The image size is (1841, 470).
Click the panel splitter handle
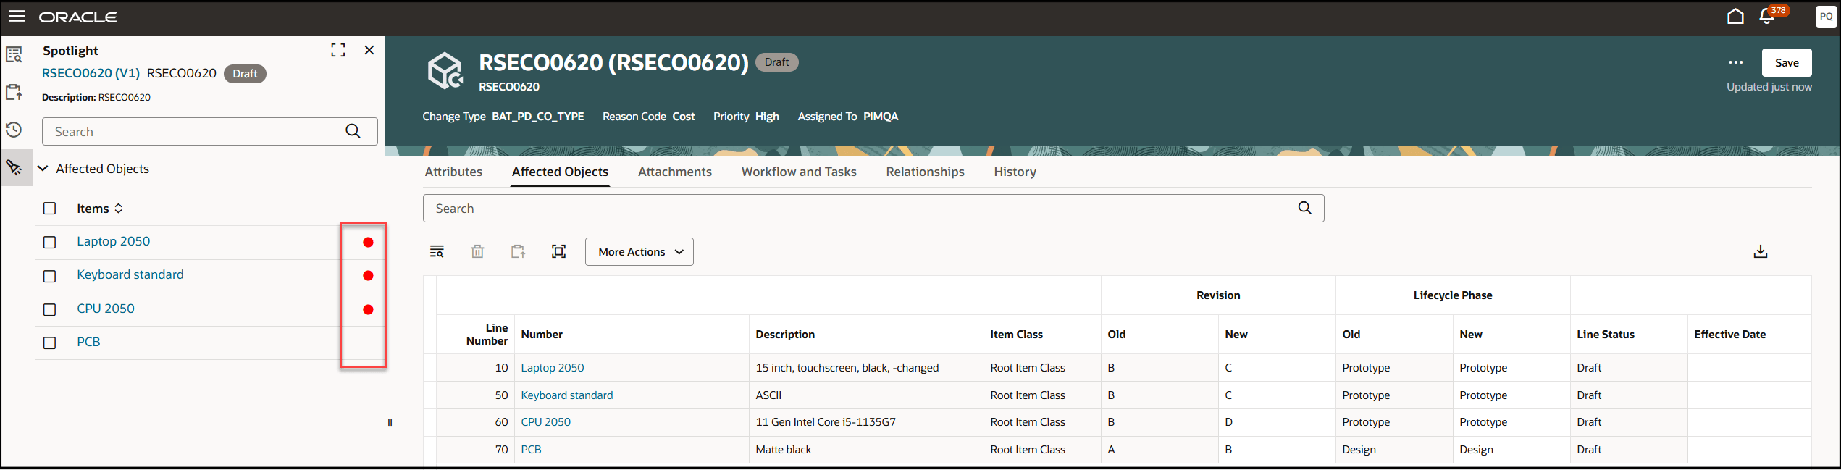[390, 422]
